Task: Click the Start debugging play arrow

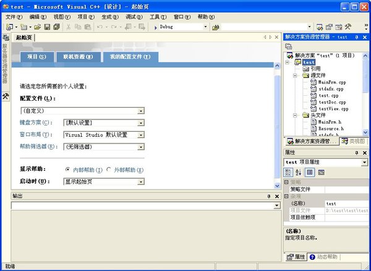Action: (155, 27)
